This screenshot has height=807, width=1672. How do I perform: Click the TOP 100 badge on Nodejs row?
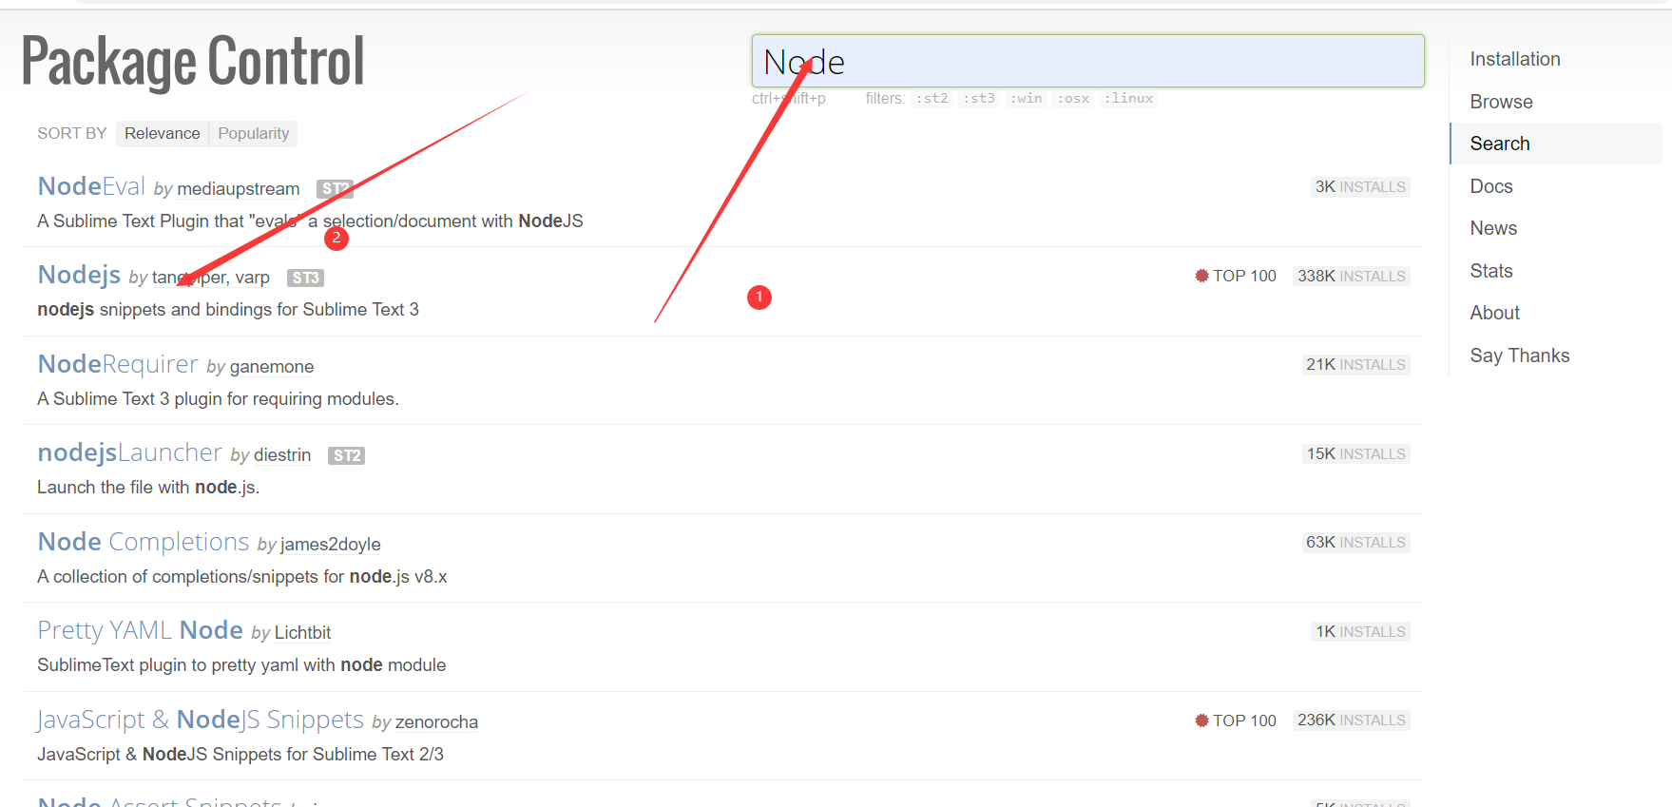1236,276
